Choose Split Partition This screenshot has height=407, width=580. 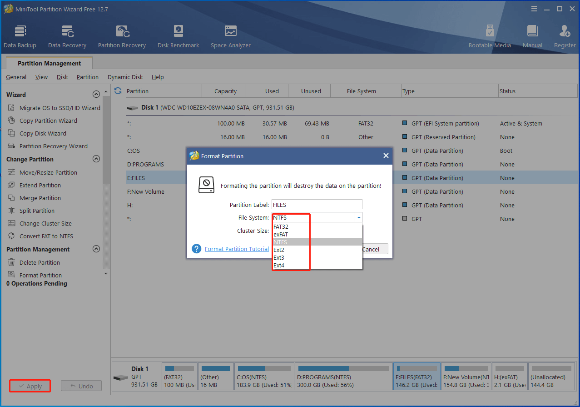(31, 211)
